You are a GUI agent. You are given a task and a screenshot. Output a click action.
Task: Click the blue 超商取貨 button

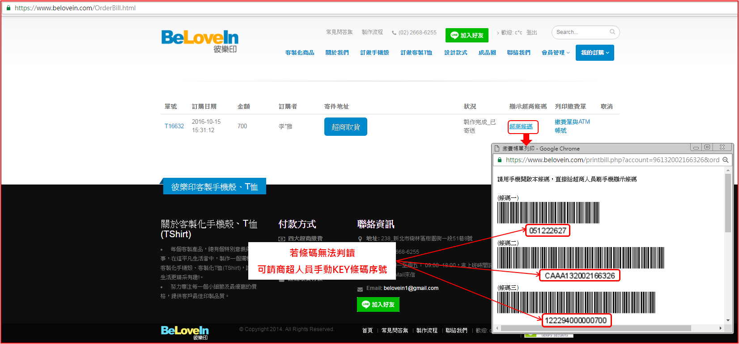346,127
